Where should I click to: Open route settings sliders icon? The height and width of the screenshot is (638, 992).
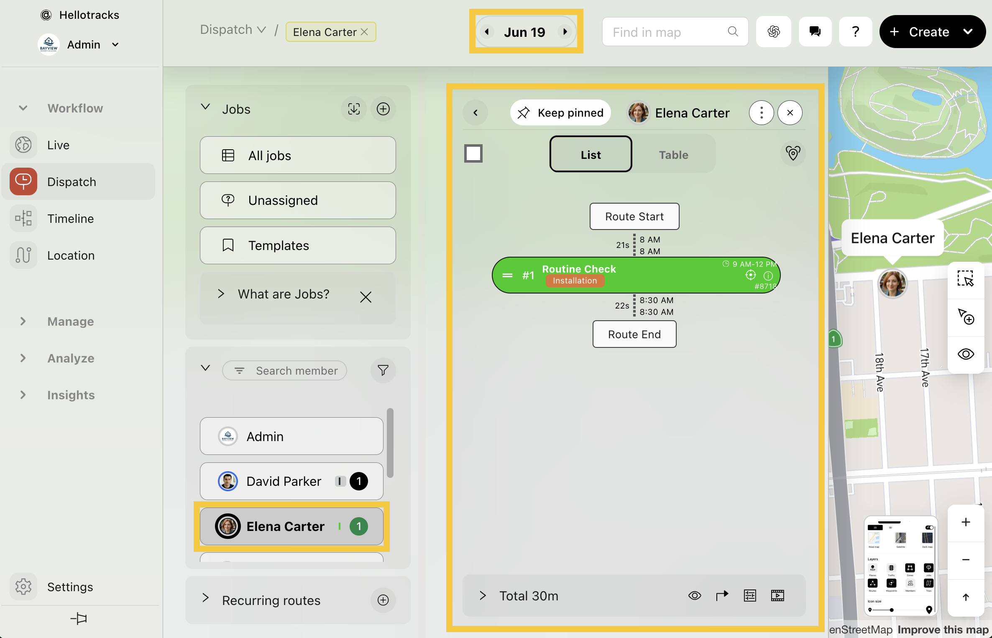[x=750, y=595]
